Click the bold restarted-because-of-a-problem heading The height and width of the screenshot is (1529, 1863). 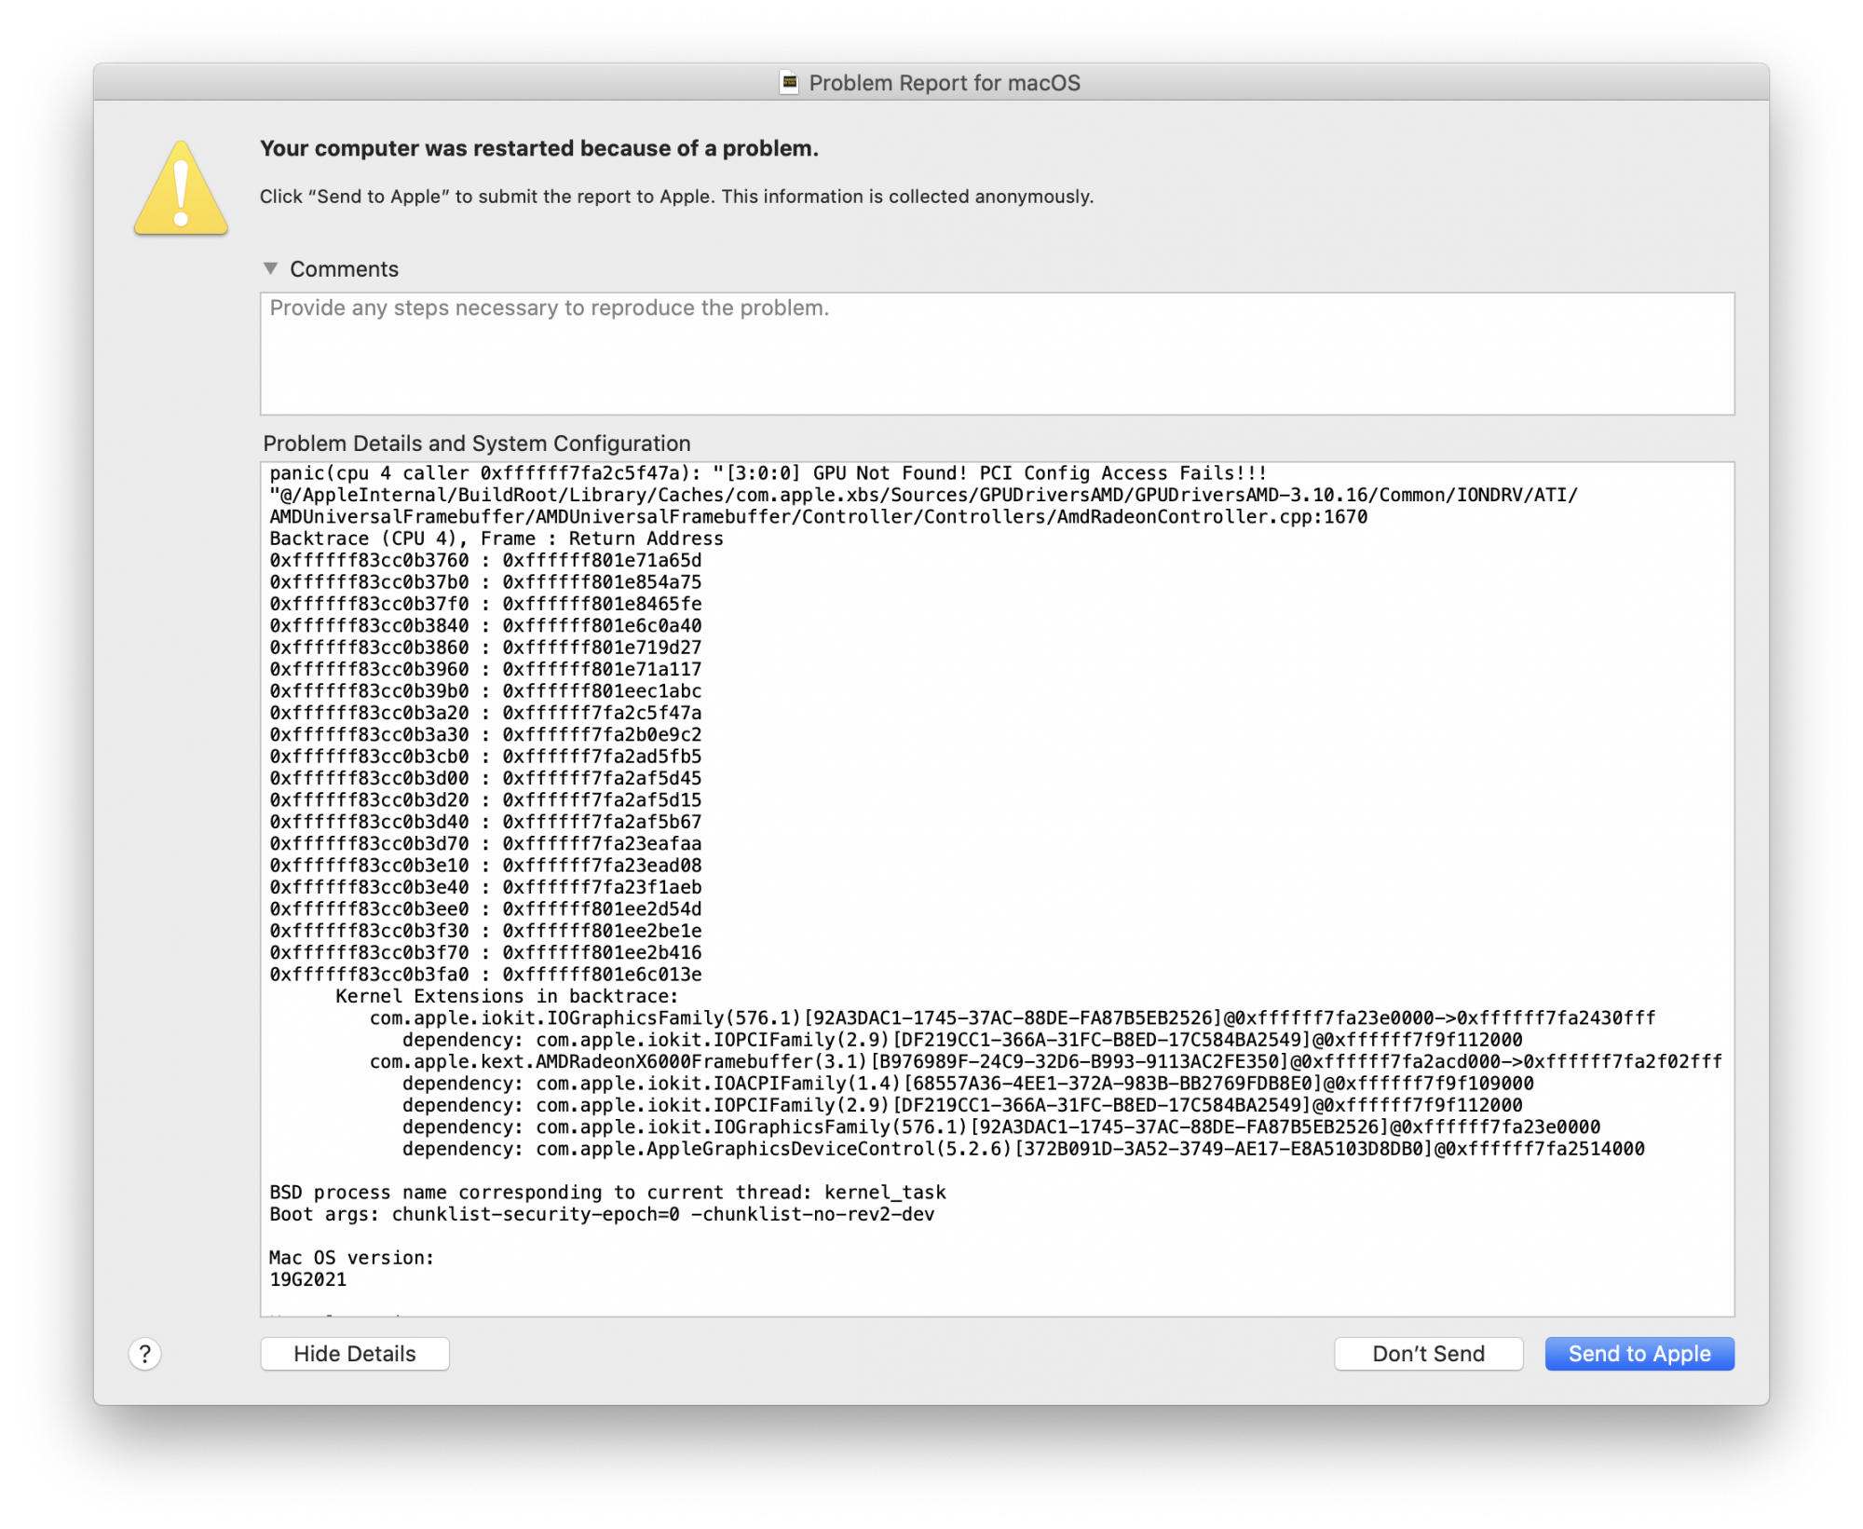(x=538, y=148)
